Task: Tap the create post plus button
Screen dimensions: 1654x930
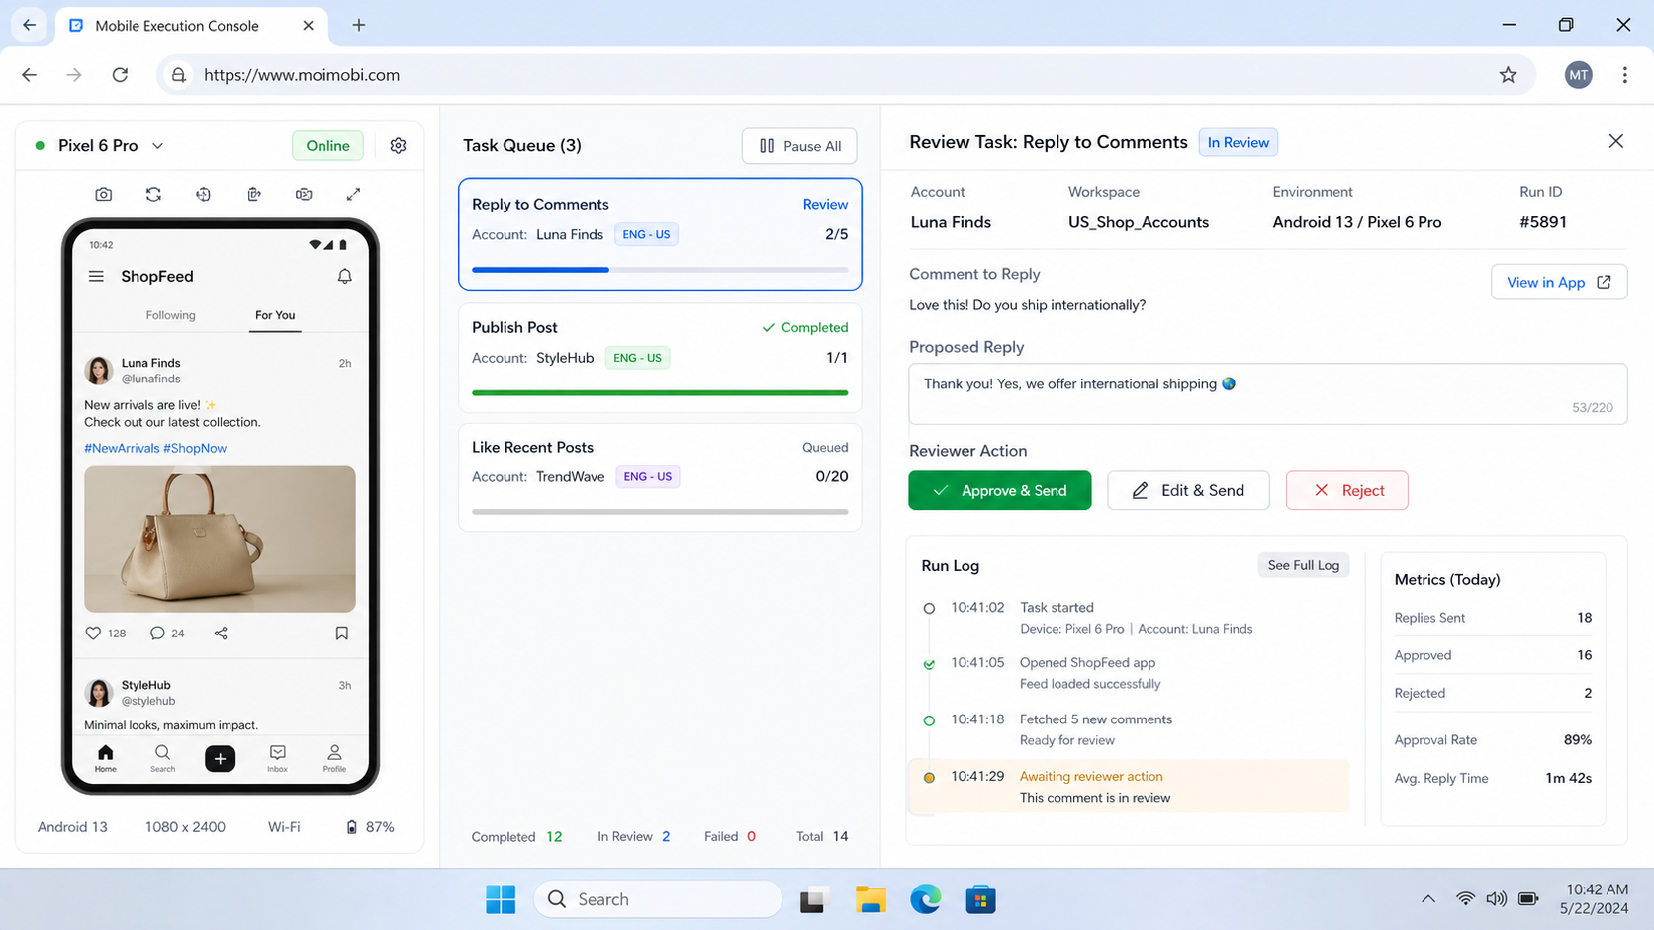Action: point(220,758)
